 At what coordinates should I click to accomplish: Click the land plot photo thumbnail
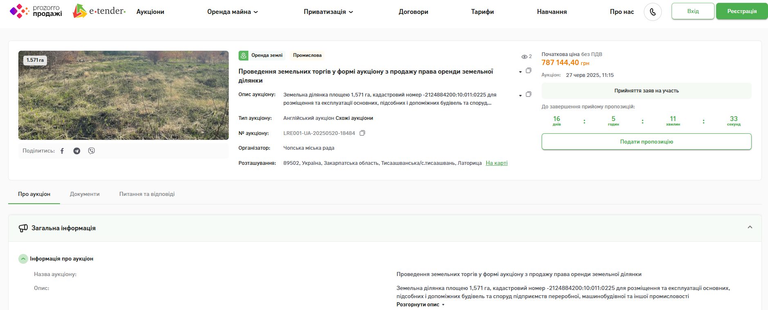123,95
